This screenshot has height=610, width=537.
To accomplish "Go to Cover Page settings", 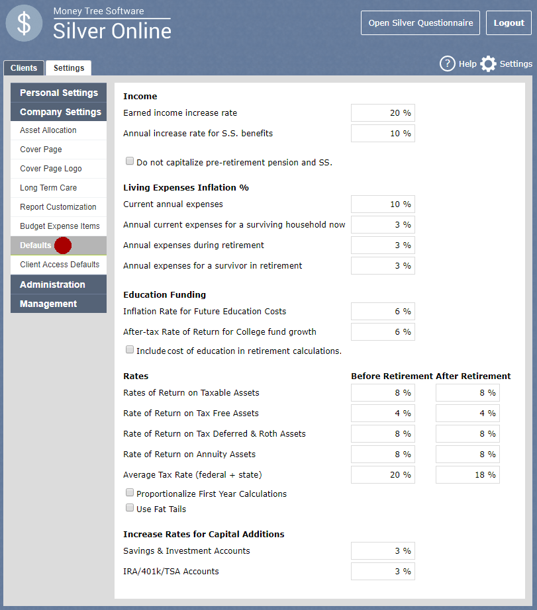I will click(x=58, y=150).
